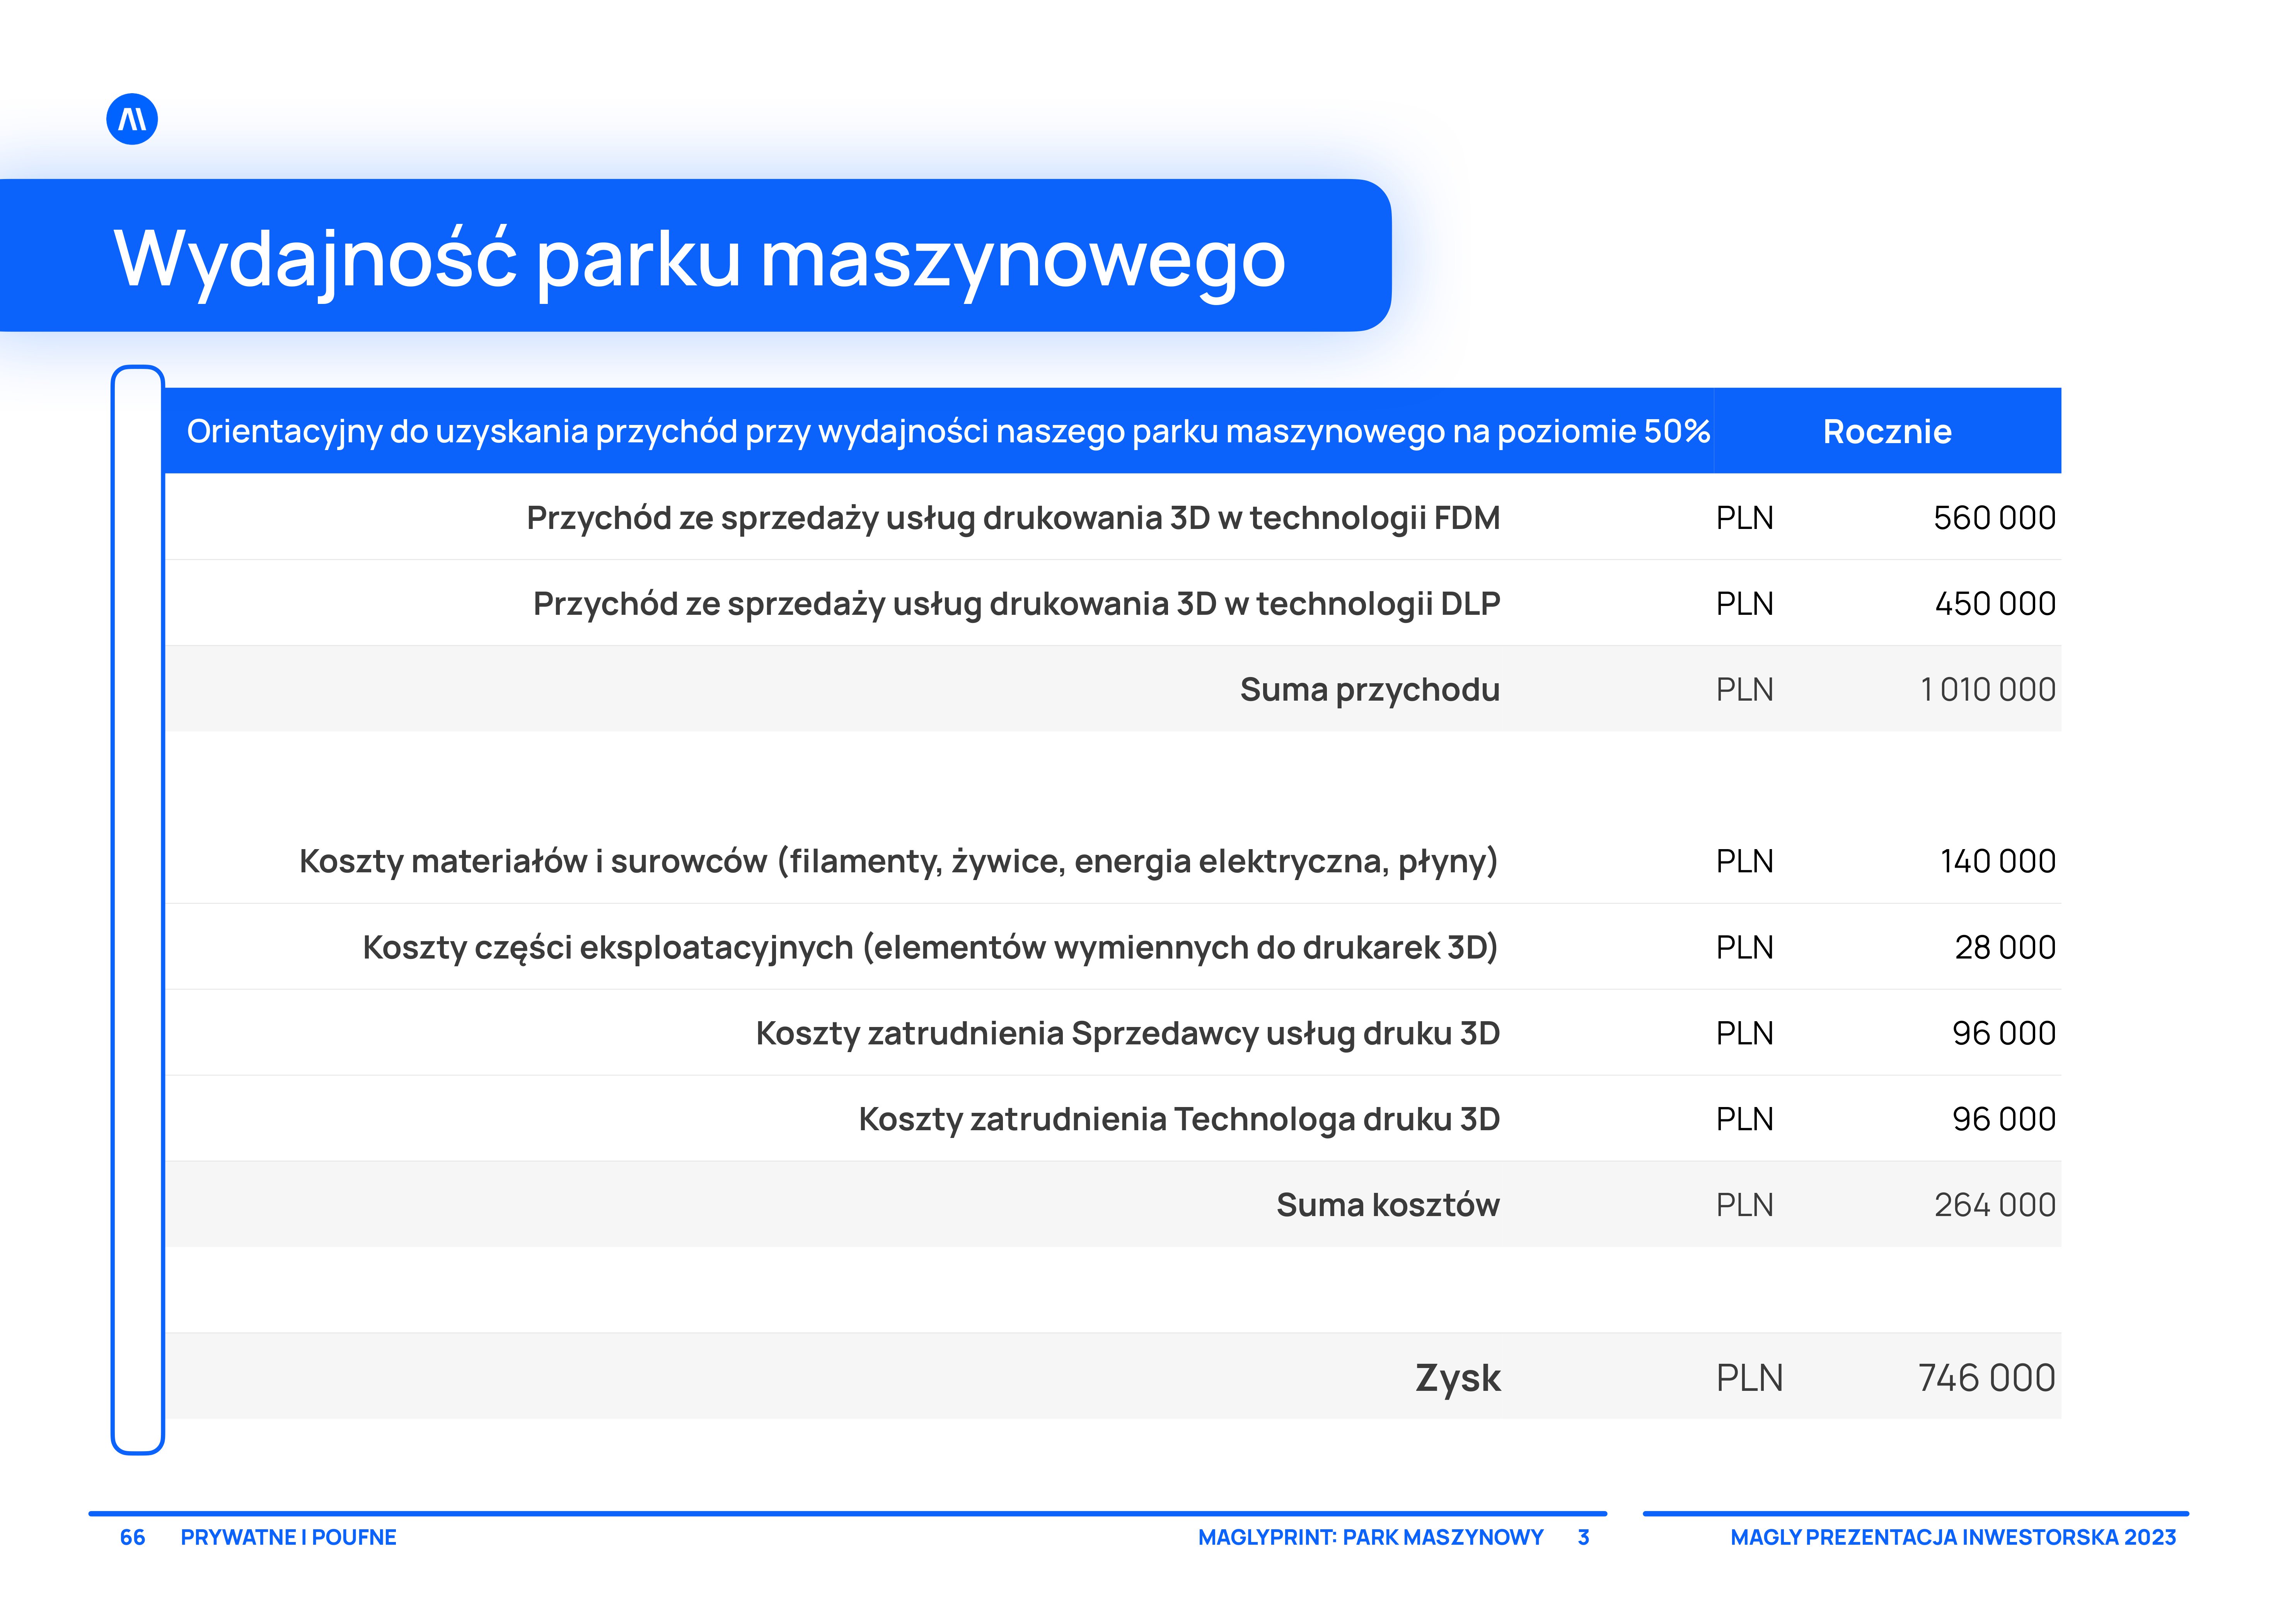Image resolution: width=2278 pixels, height=1624 pixels.
Task: Click footer text 'MAGLYPRINT: PARK MASZYNOWY'
Action: [1371, 1537]
